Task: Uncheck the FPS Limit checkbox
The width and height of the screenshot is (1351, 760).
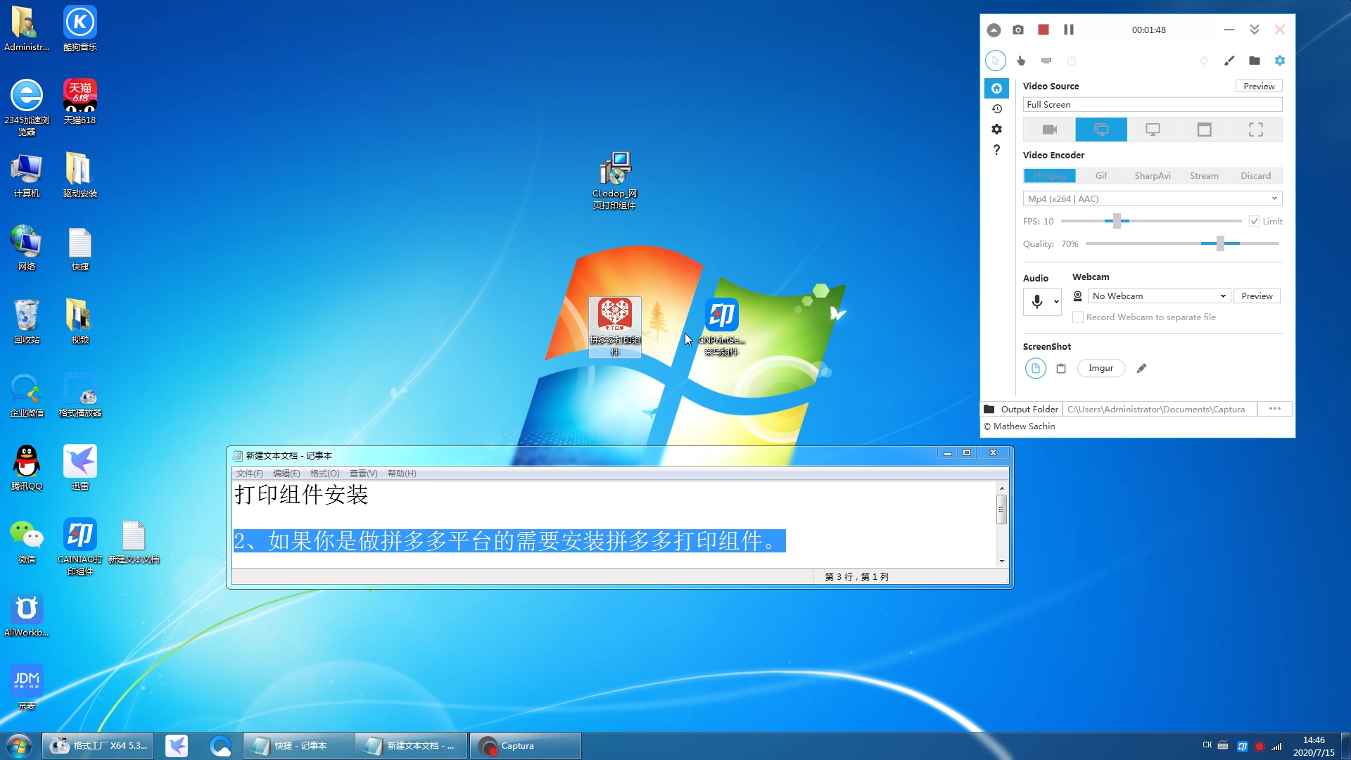Action: [1254, 221]
